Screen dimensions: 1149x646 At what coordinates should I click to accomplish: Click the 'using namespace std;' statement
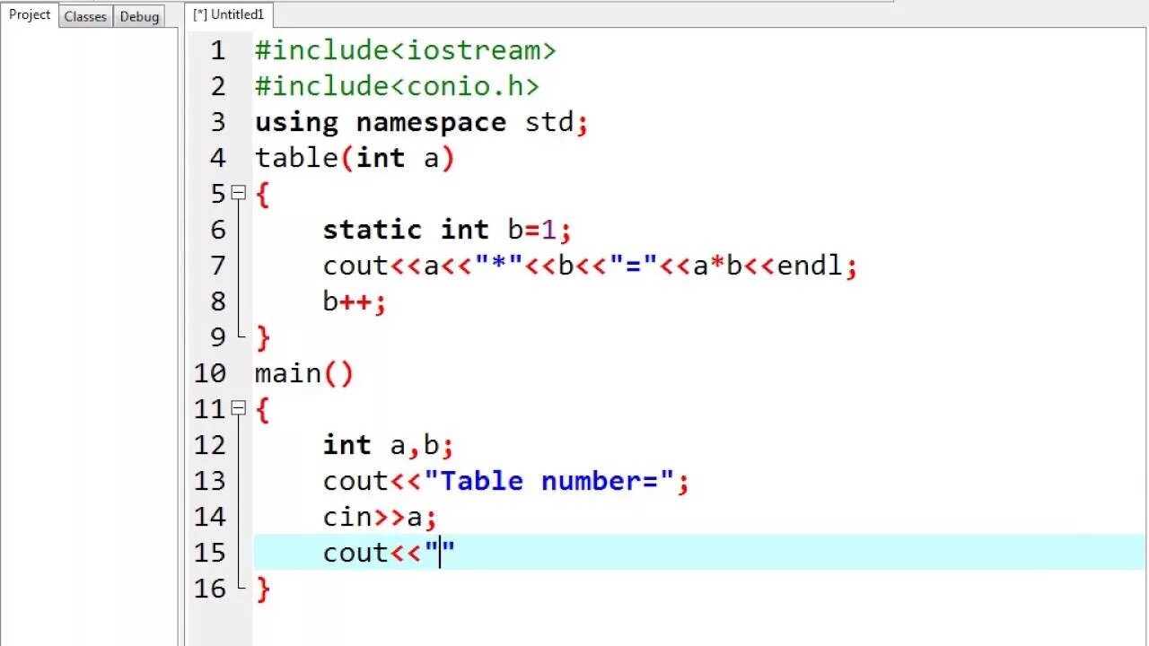422,122
